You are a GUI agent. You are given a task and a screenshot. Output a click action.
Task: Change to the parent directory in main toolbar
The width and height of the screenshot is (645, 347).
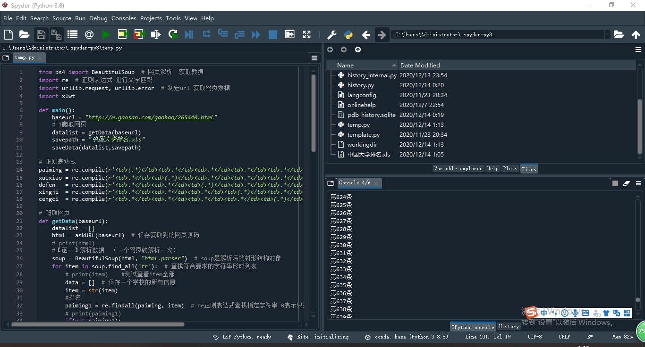[x=636, y=34]
